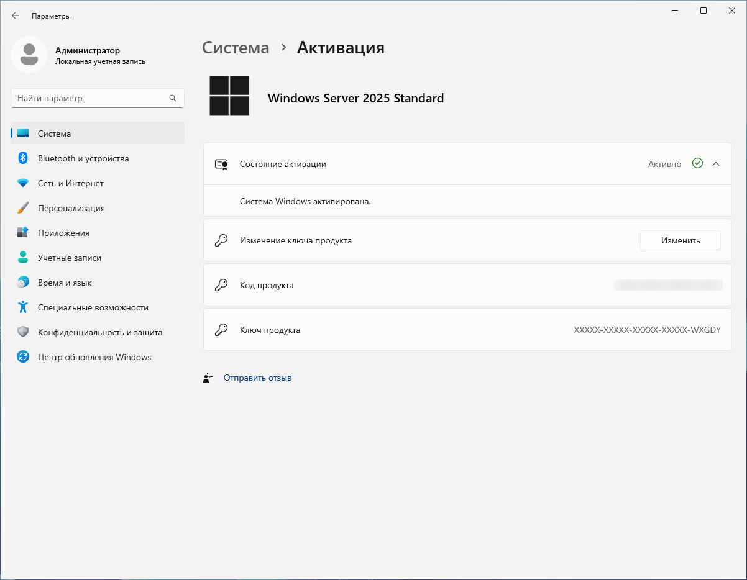Click the Время и язык globe clock icon

23,283
